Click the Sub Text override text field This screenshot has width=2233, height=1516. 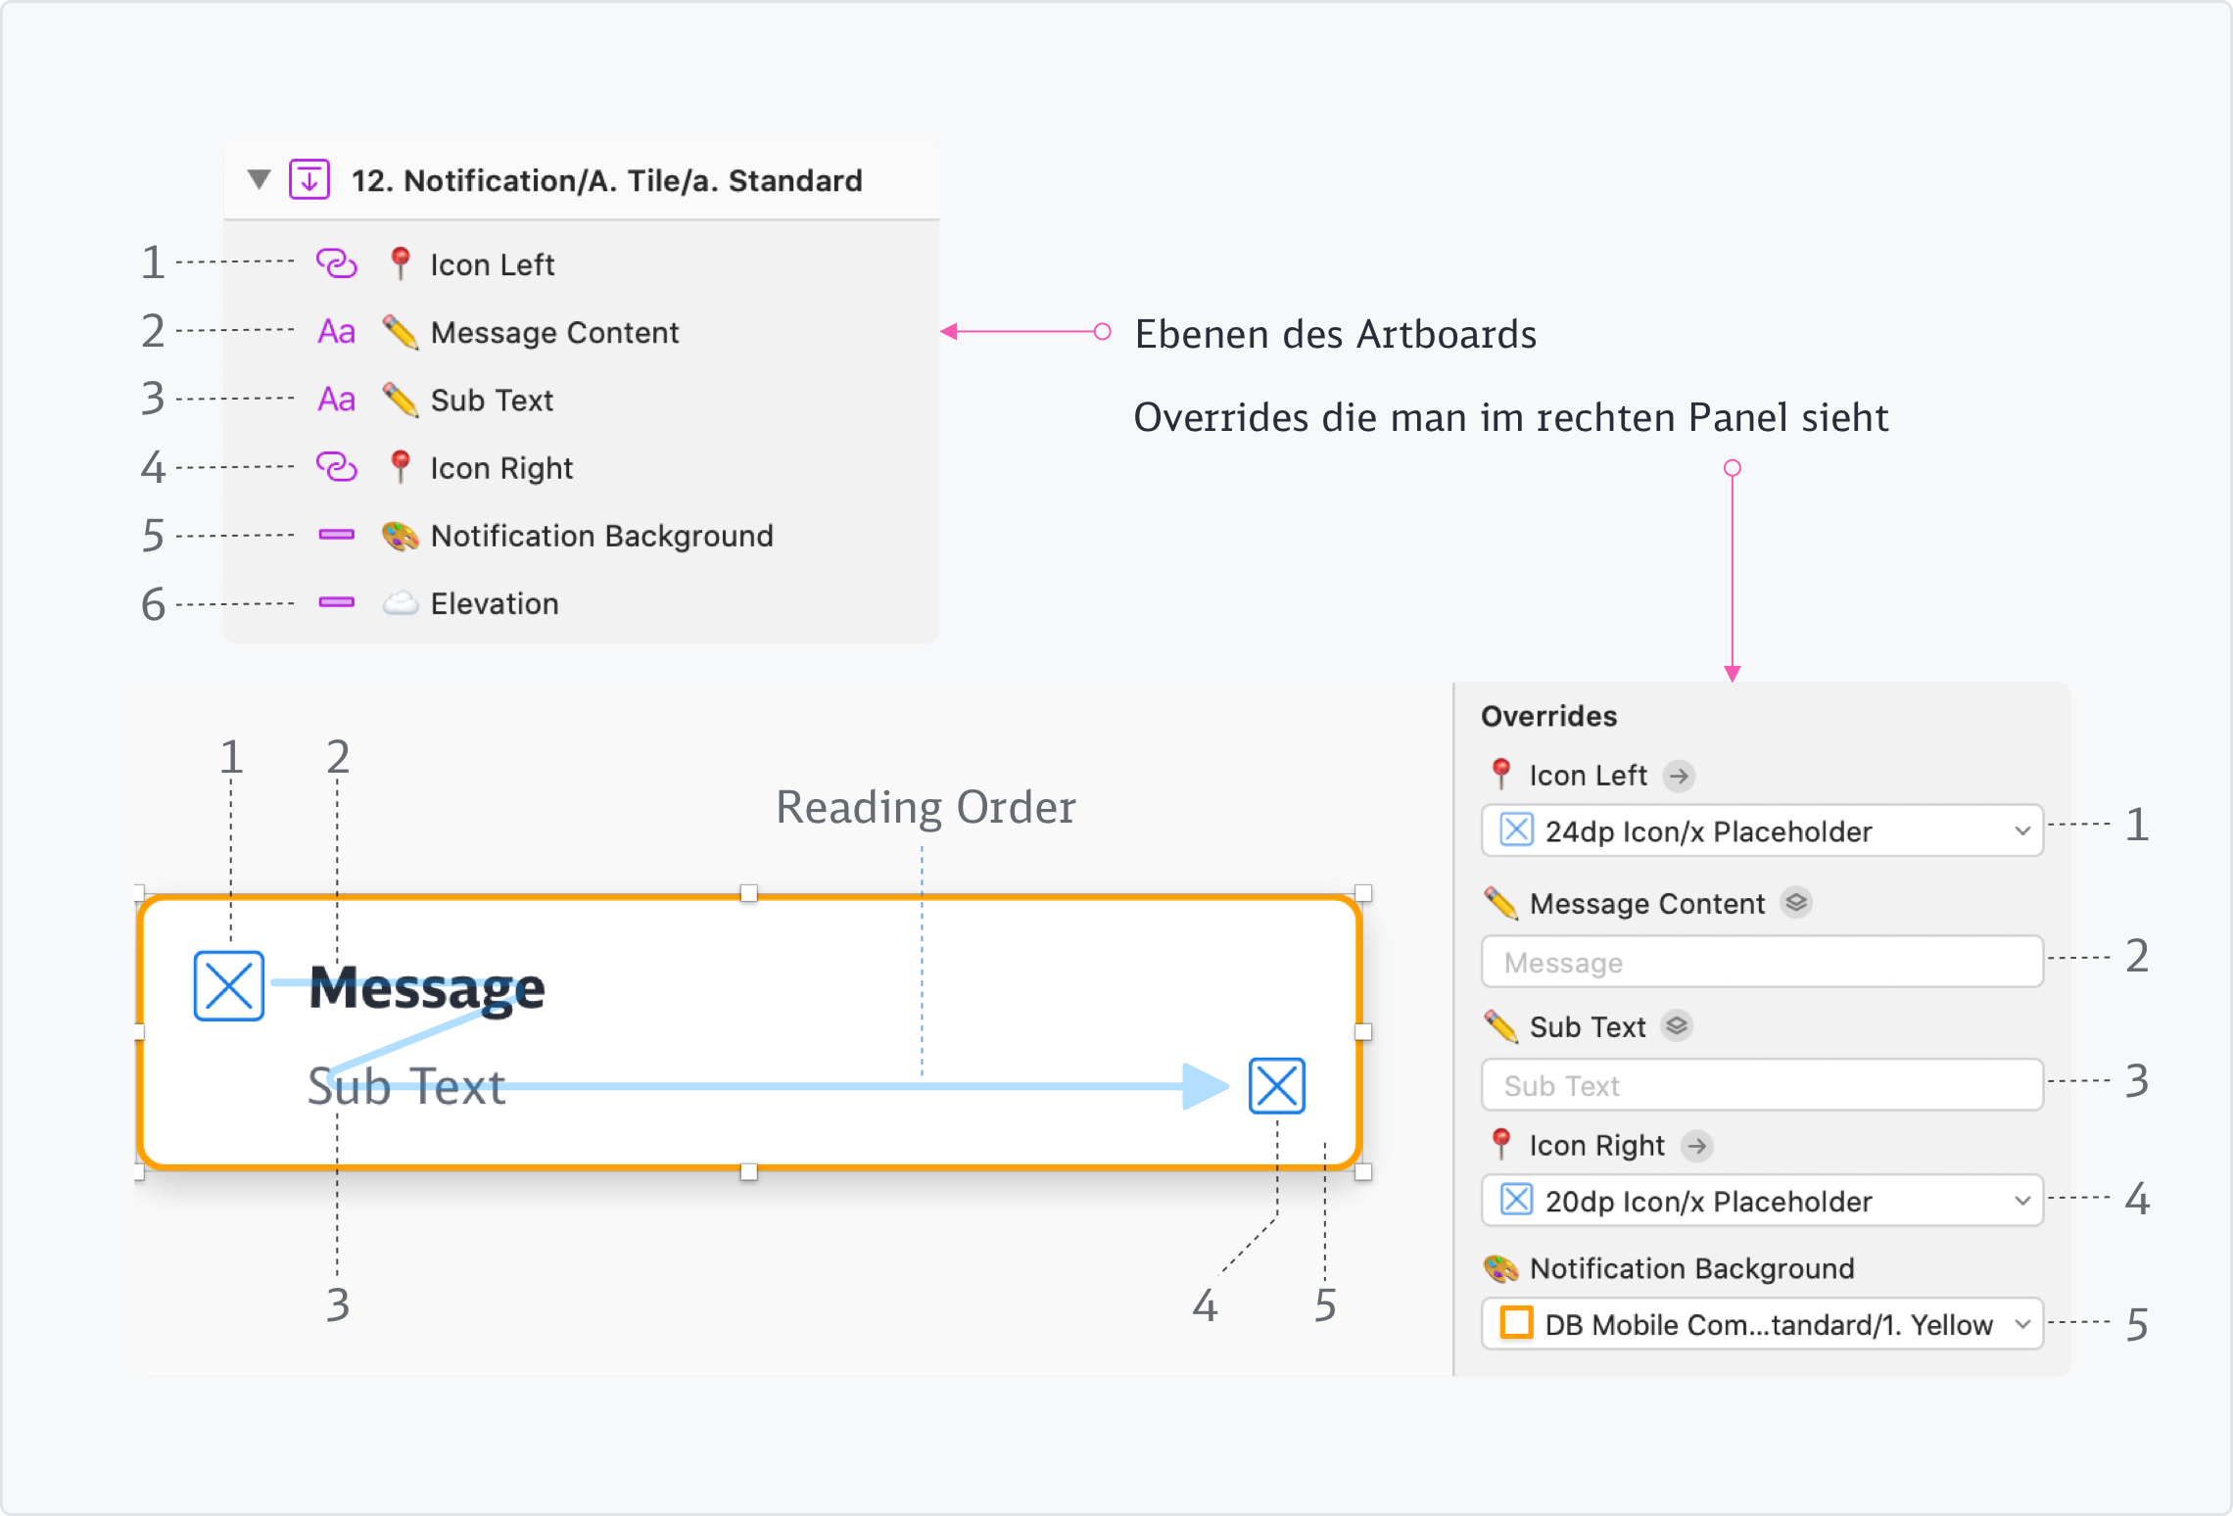click(x=1762, y=1085)
